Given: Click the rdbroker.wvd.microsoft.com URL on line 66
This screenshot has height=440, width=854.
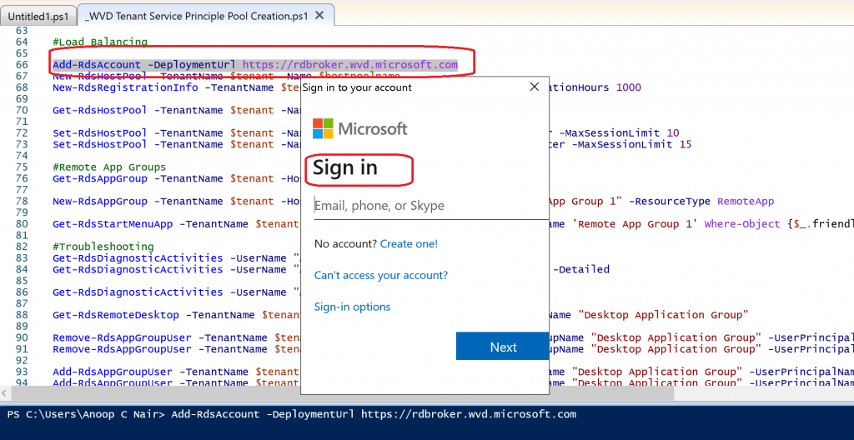Looking at the screenshot, I should (350, 65).
